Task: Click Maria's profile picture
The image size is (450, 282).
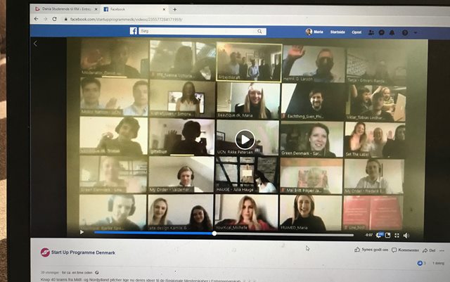Action: 309,32
